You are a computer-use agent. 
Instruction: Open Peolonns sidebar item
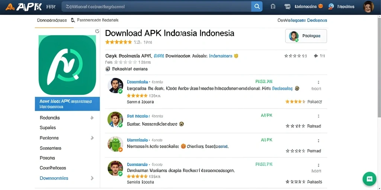(x=49, y=138)
